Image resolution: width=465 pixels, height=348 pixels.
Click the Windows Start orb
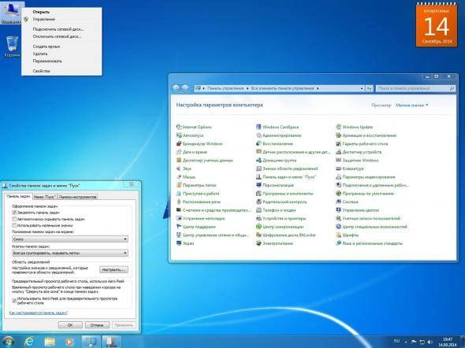click(9, 342)
